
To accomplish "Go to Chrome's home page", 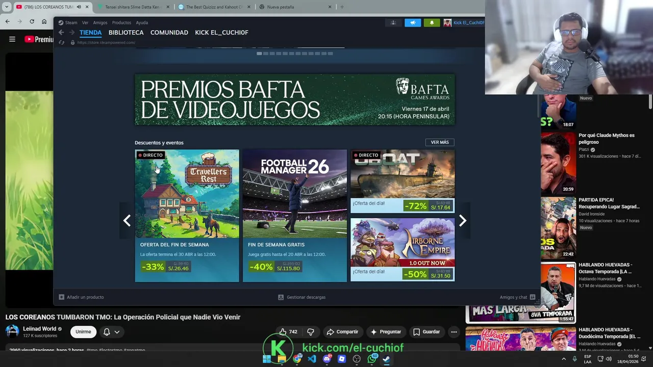I will pyautogui.click(x=44, y=21).
